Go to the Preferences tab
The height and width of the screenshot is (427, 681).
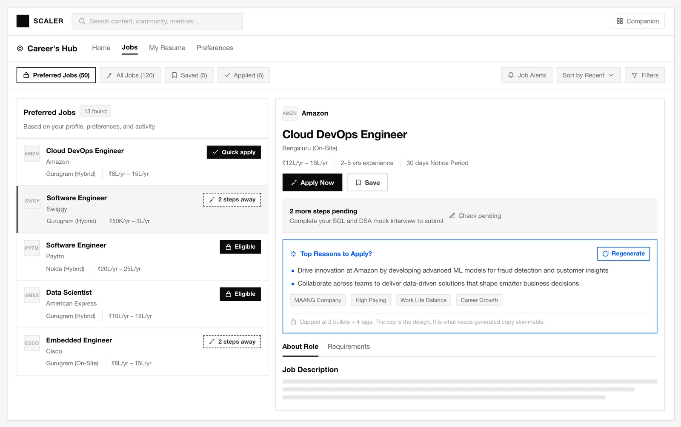tap(215, 48)
